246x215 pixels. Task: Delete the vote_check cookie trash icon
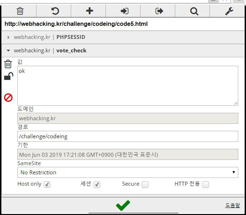pyautogui.click(x=8, y=64)
